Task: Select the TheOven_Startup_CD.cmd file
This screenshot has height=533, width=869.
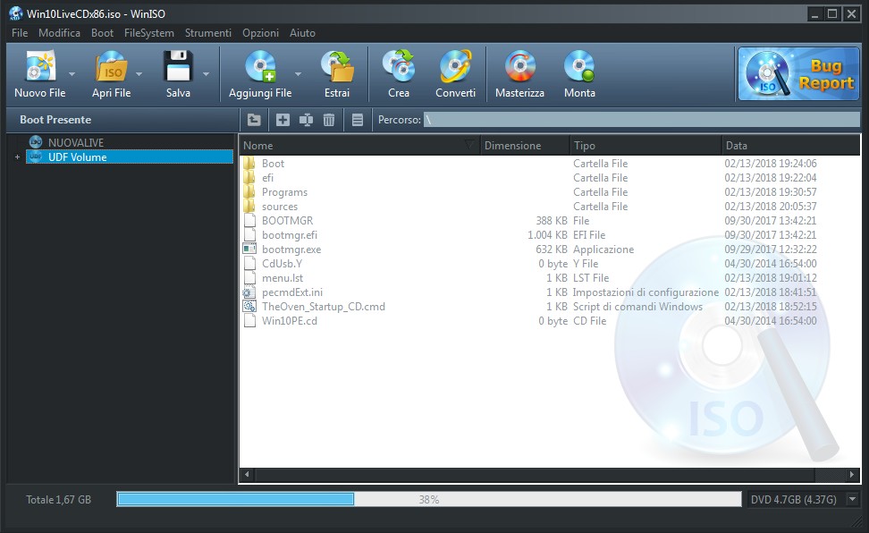Action: (324, 307)
